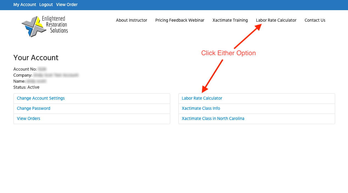Click the Enlightened Restoration Solutions logo
Image resolution: width=348 pixels, height=193 pixels.
click(45, 26)
